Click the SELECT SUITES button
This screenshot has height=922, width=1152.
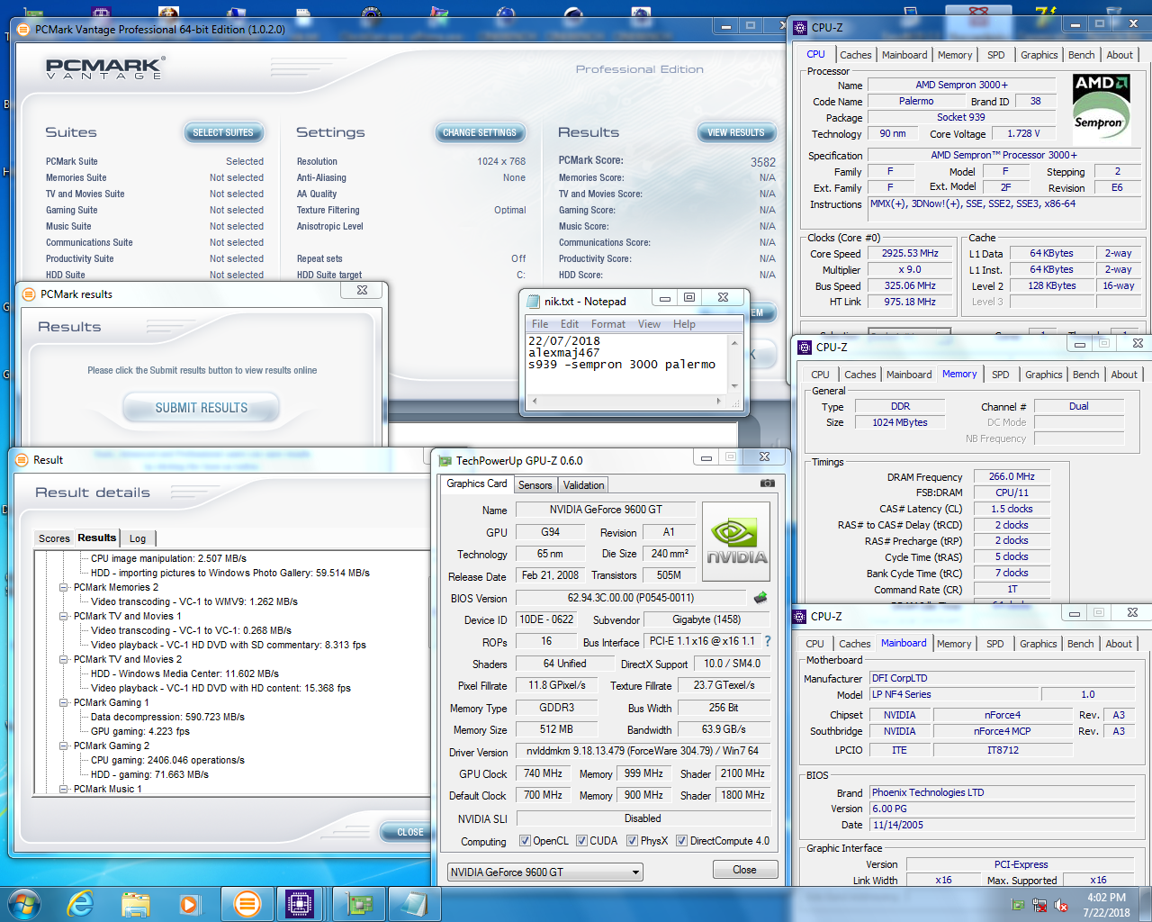click(x=223, y=132)
